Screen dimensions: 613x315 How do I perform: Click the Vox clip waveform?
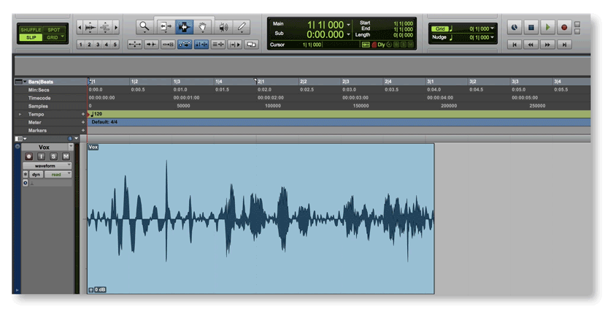[x=261, y=219]
